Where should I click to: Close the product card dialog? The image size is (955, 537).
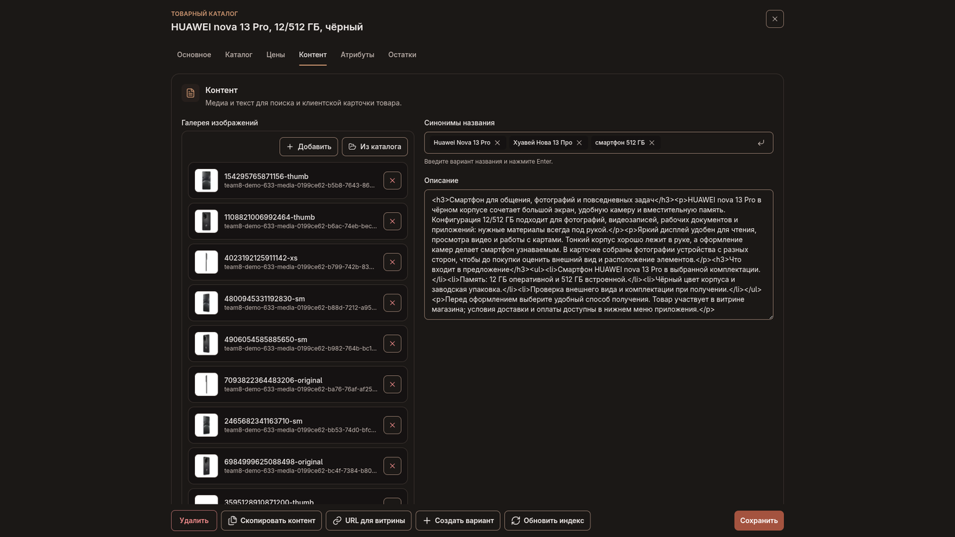click(x=775, y=19)
